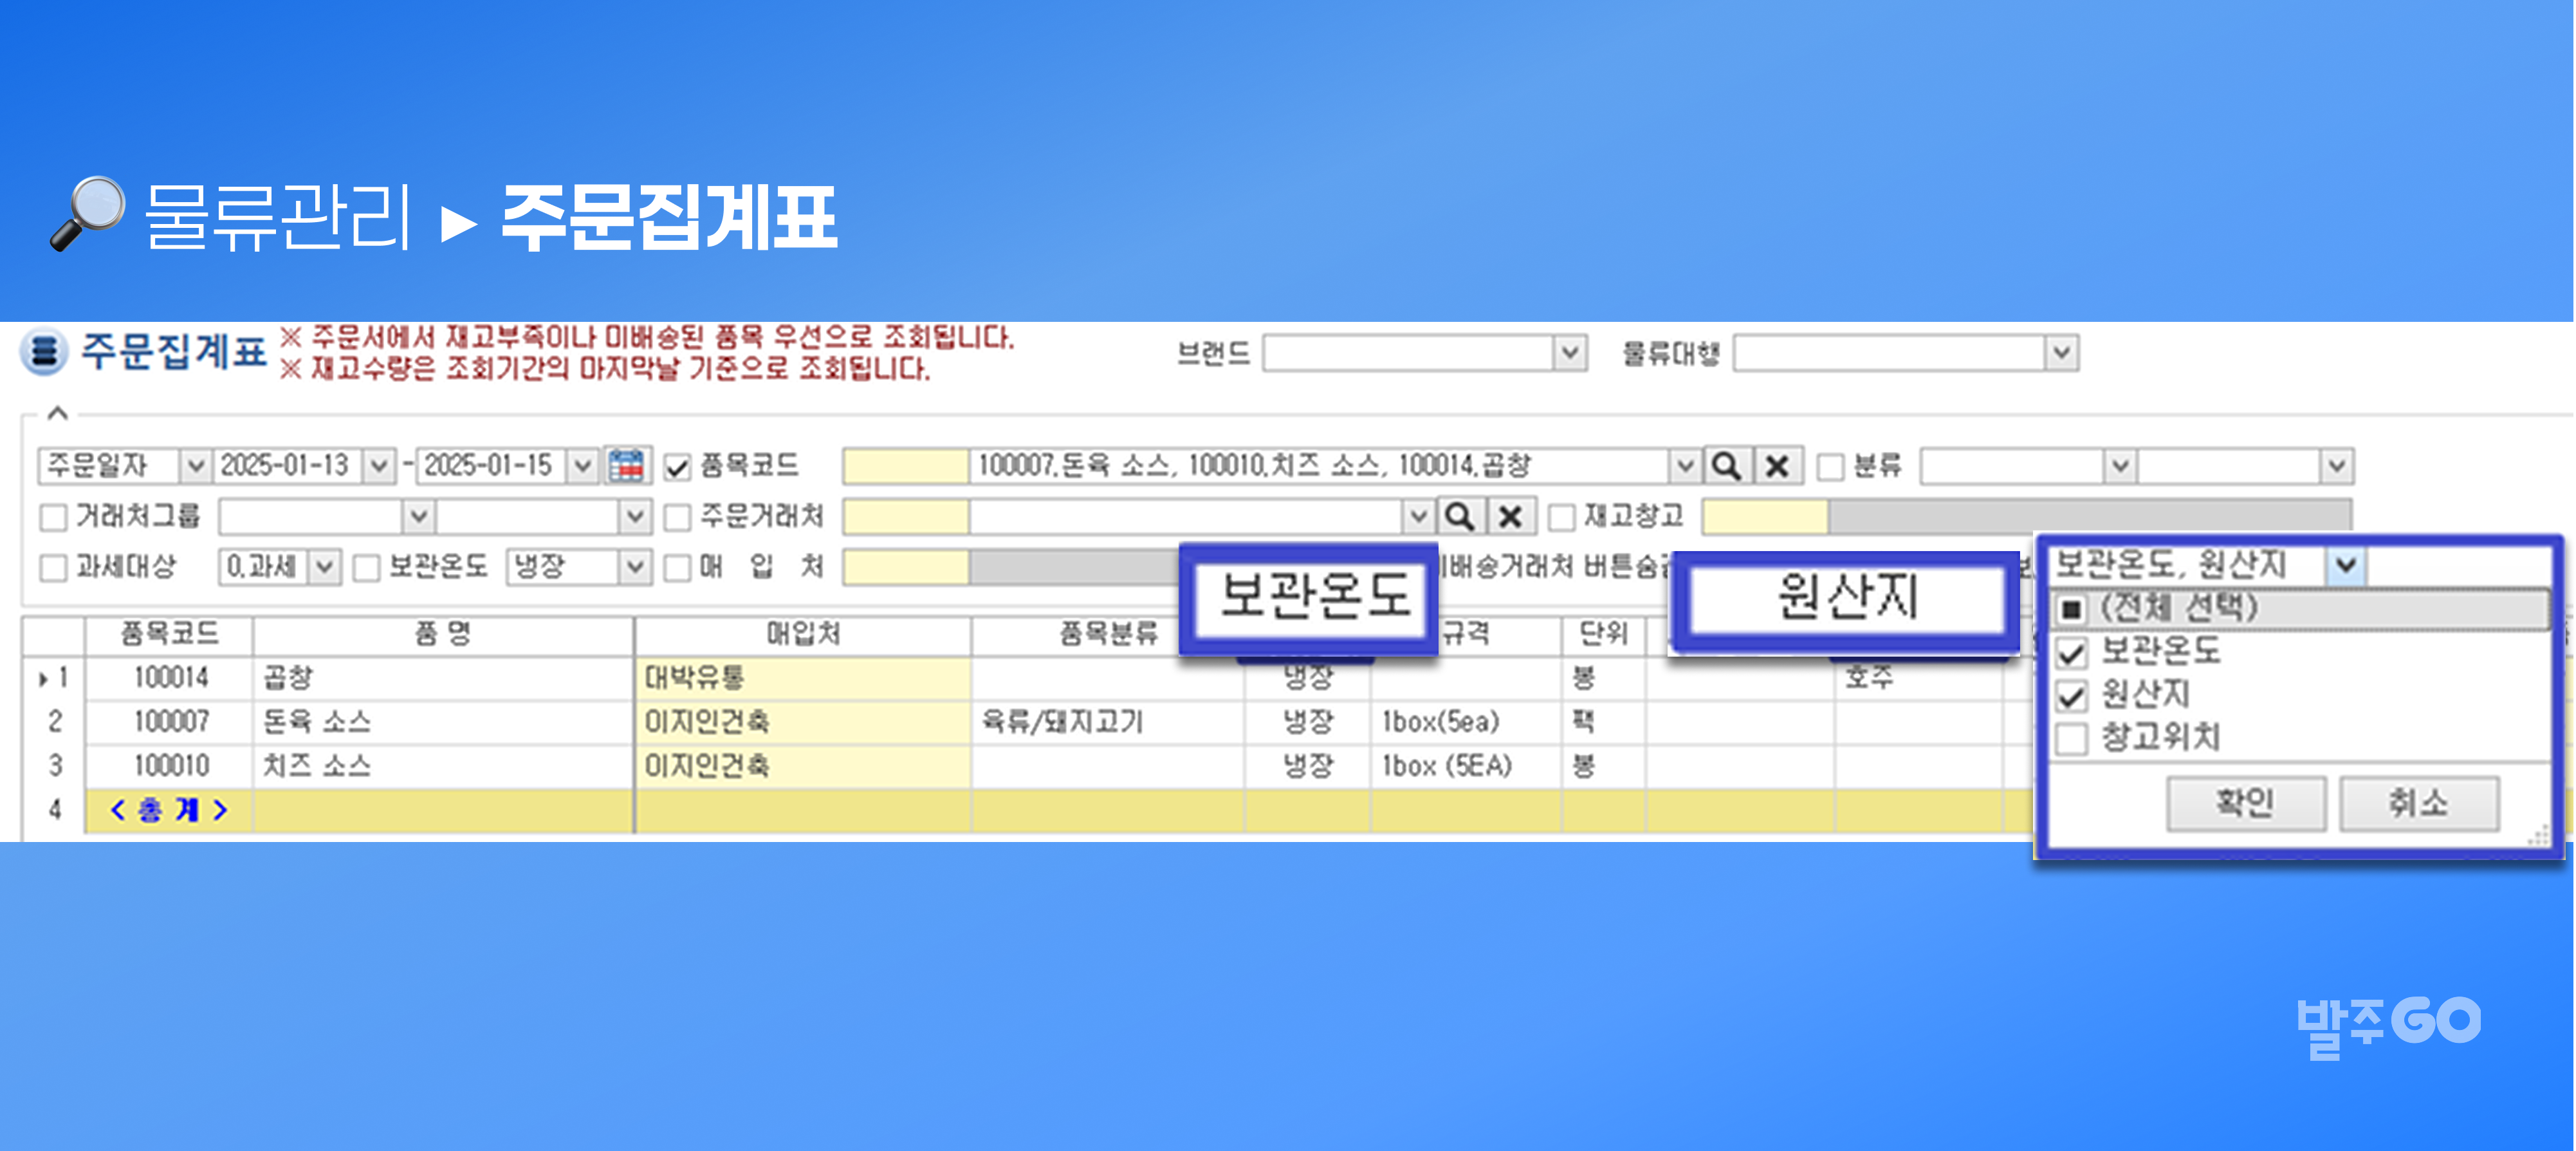
Task: Collapse the filter panel with the up chevron
Action: click(57, 413)
